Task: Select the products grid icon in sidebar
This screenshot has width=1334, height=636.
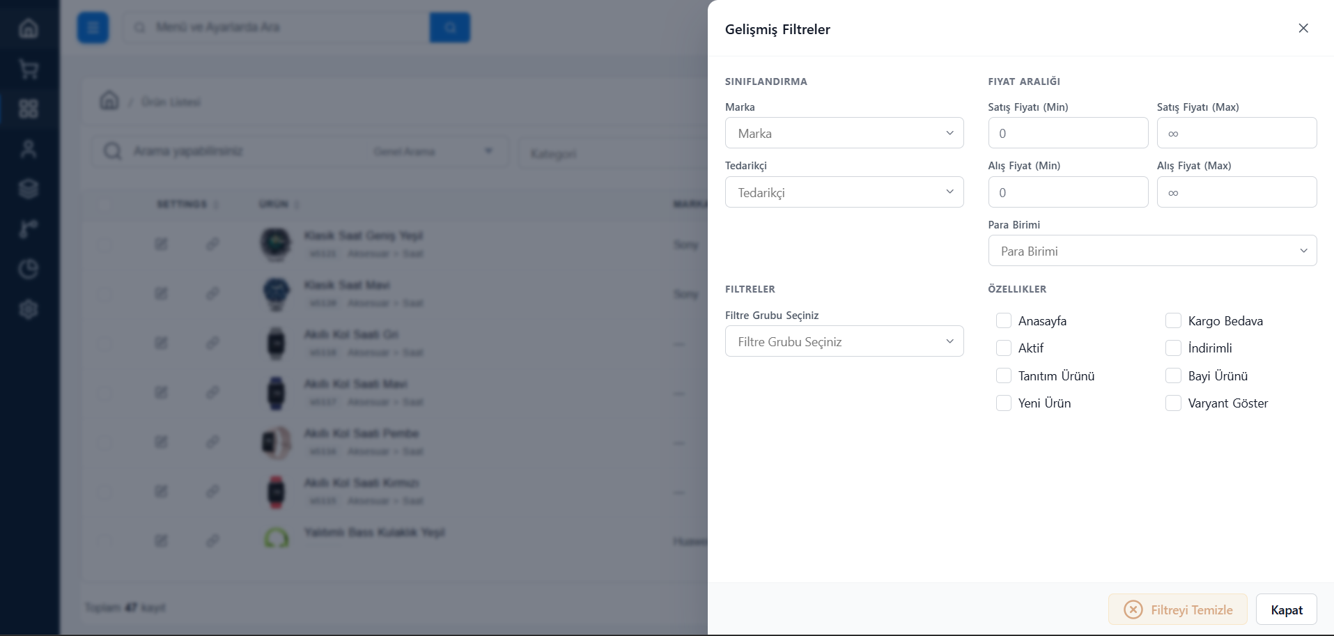Action: 29,109
